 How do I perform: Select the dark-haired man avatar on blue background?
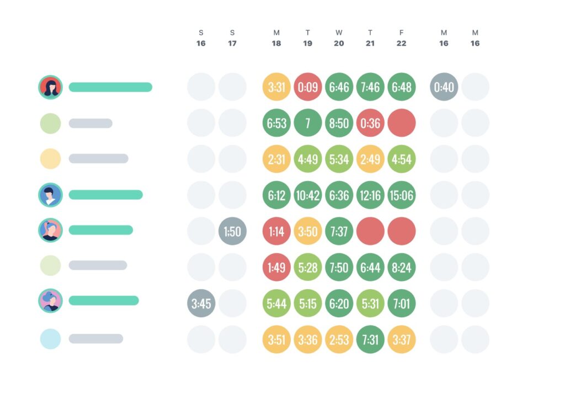(x=51, y=195)
